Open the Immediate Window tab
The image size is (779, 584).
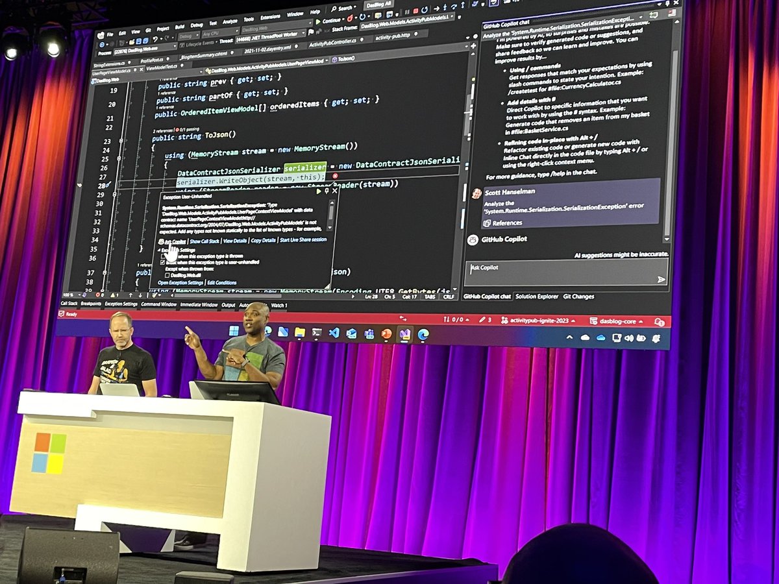[199, 304]
